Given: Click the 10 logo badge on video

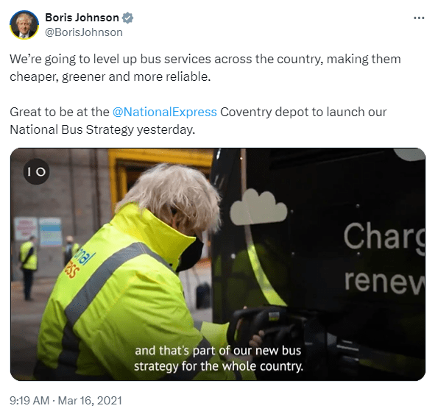Looking at the screenshot, I should pos(36,171).
